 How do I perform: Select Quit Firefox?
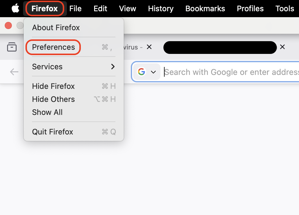(52, 132)
